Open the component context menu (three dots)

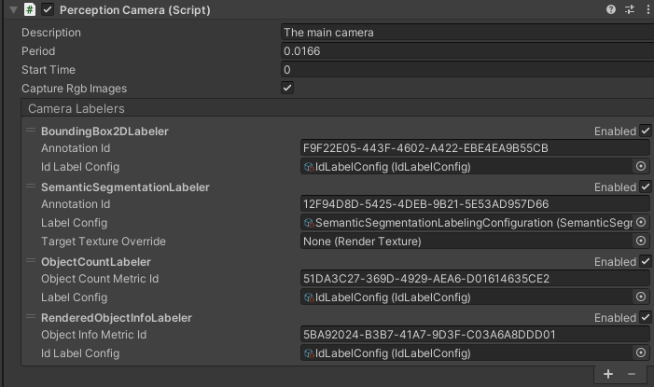point(646,9)
